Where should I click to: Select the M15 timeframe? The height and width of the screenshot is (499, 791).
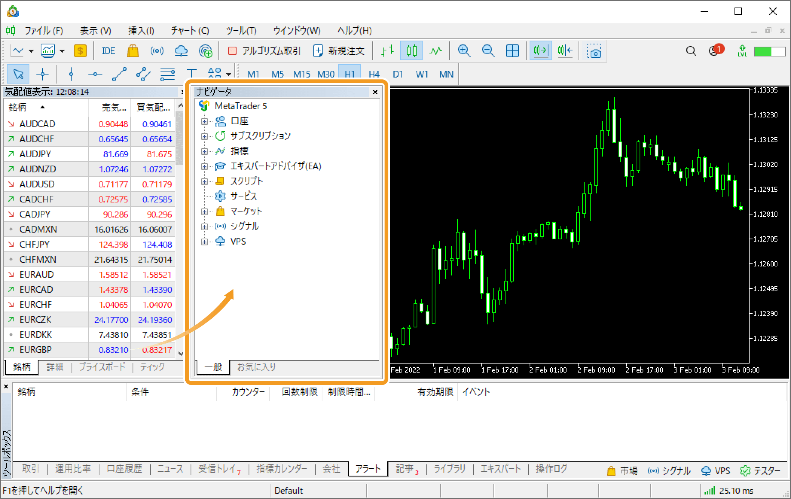pos(301,74)
